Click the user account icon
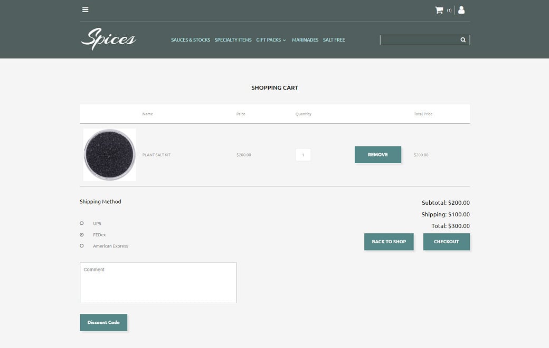 (x=461, y=10)
